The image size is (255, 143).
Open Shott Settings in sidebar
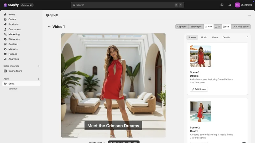point(13,89)
